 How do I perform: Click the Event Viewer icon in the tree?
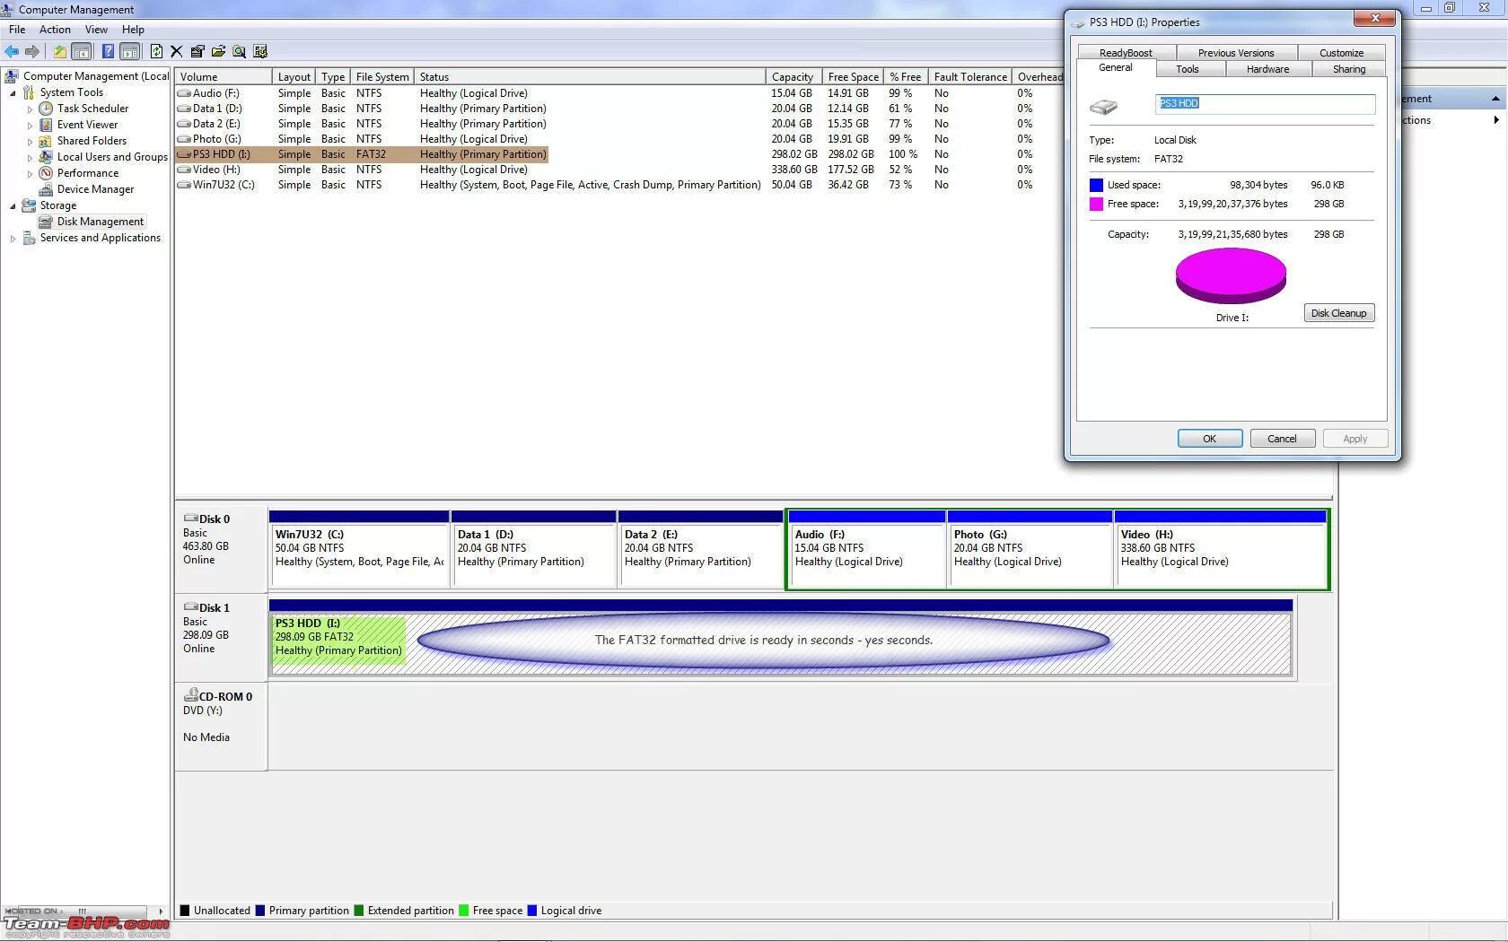46,125
